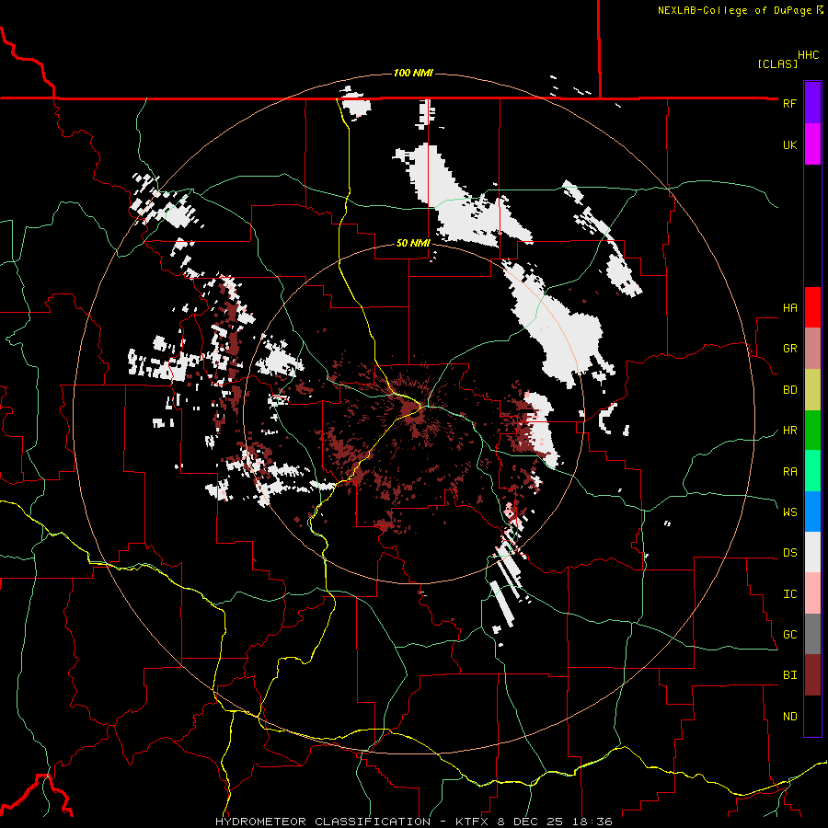Viewport: 828px width, 828px height.
Task: Click the BD legend label
Action: tap(789, 390)
